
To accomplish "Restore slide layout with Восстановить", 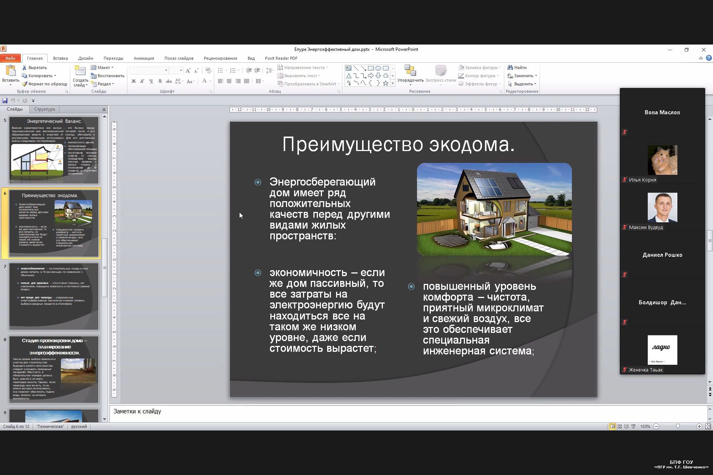I will 108,76.
